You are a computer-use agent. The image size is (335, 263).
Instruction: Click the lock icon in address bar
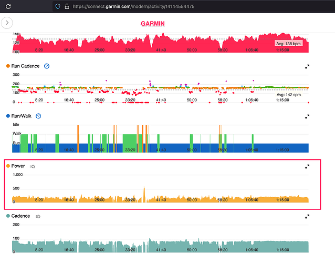67,6
